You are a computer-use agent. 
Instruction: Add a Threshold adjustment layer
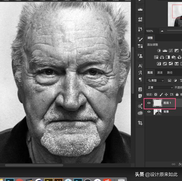171,63
